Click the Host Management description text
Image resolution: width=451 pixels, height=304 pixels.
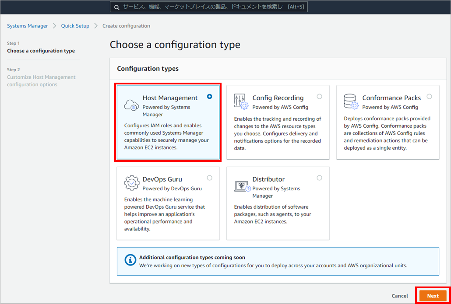click(166, 137)
